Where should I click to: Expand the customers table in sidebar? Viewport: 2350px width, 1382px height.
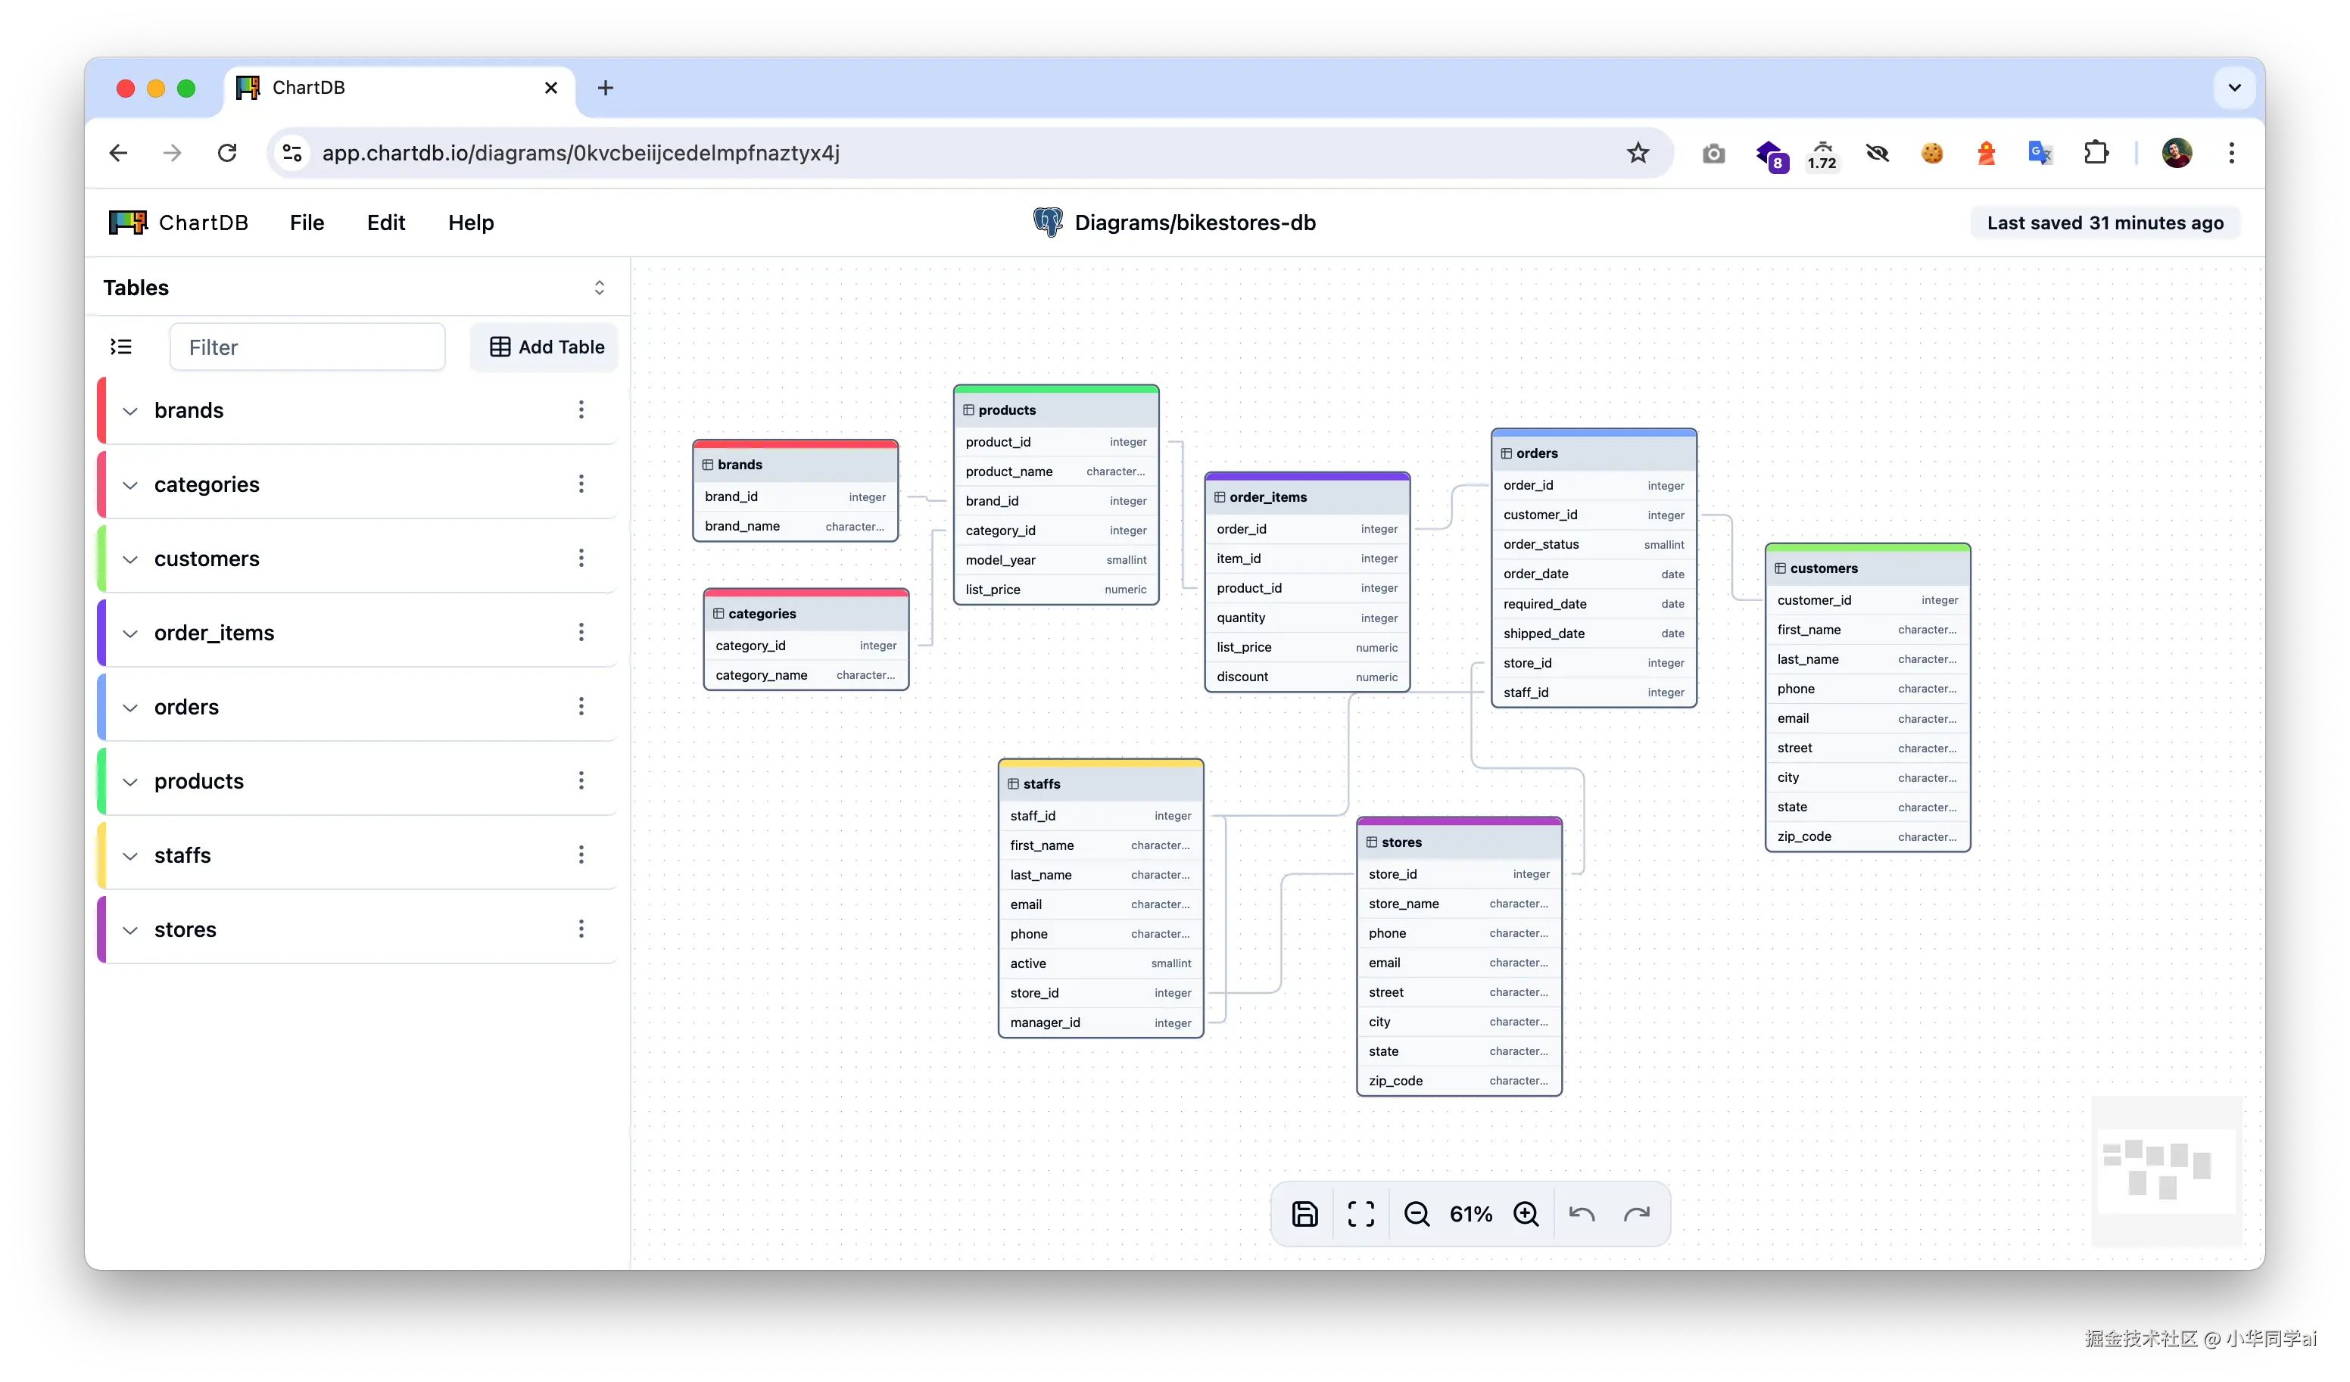pos(130,559)
